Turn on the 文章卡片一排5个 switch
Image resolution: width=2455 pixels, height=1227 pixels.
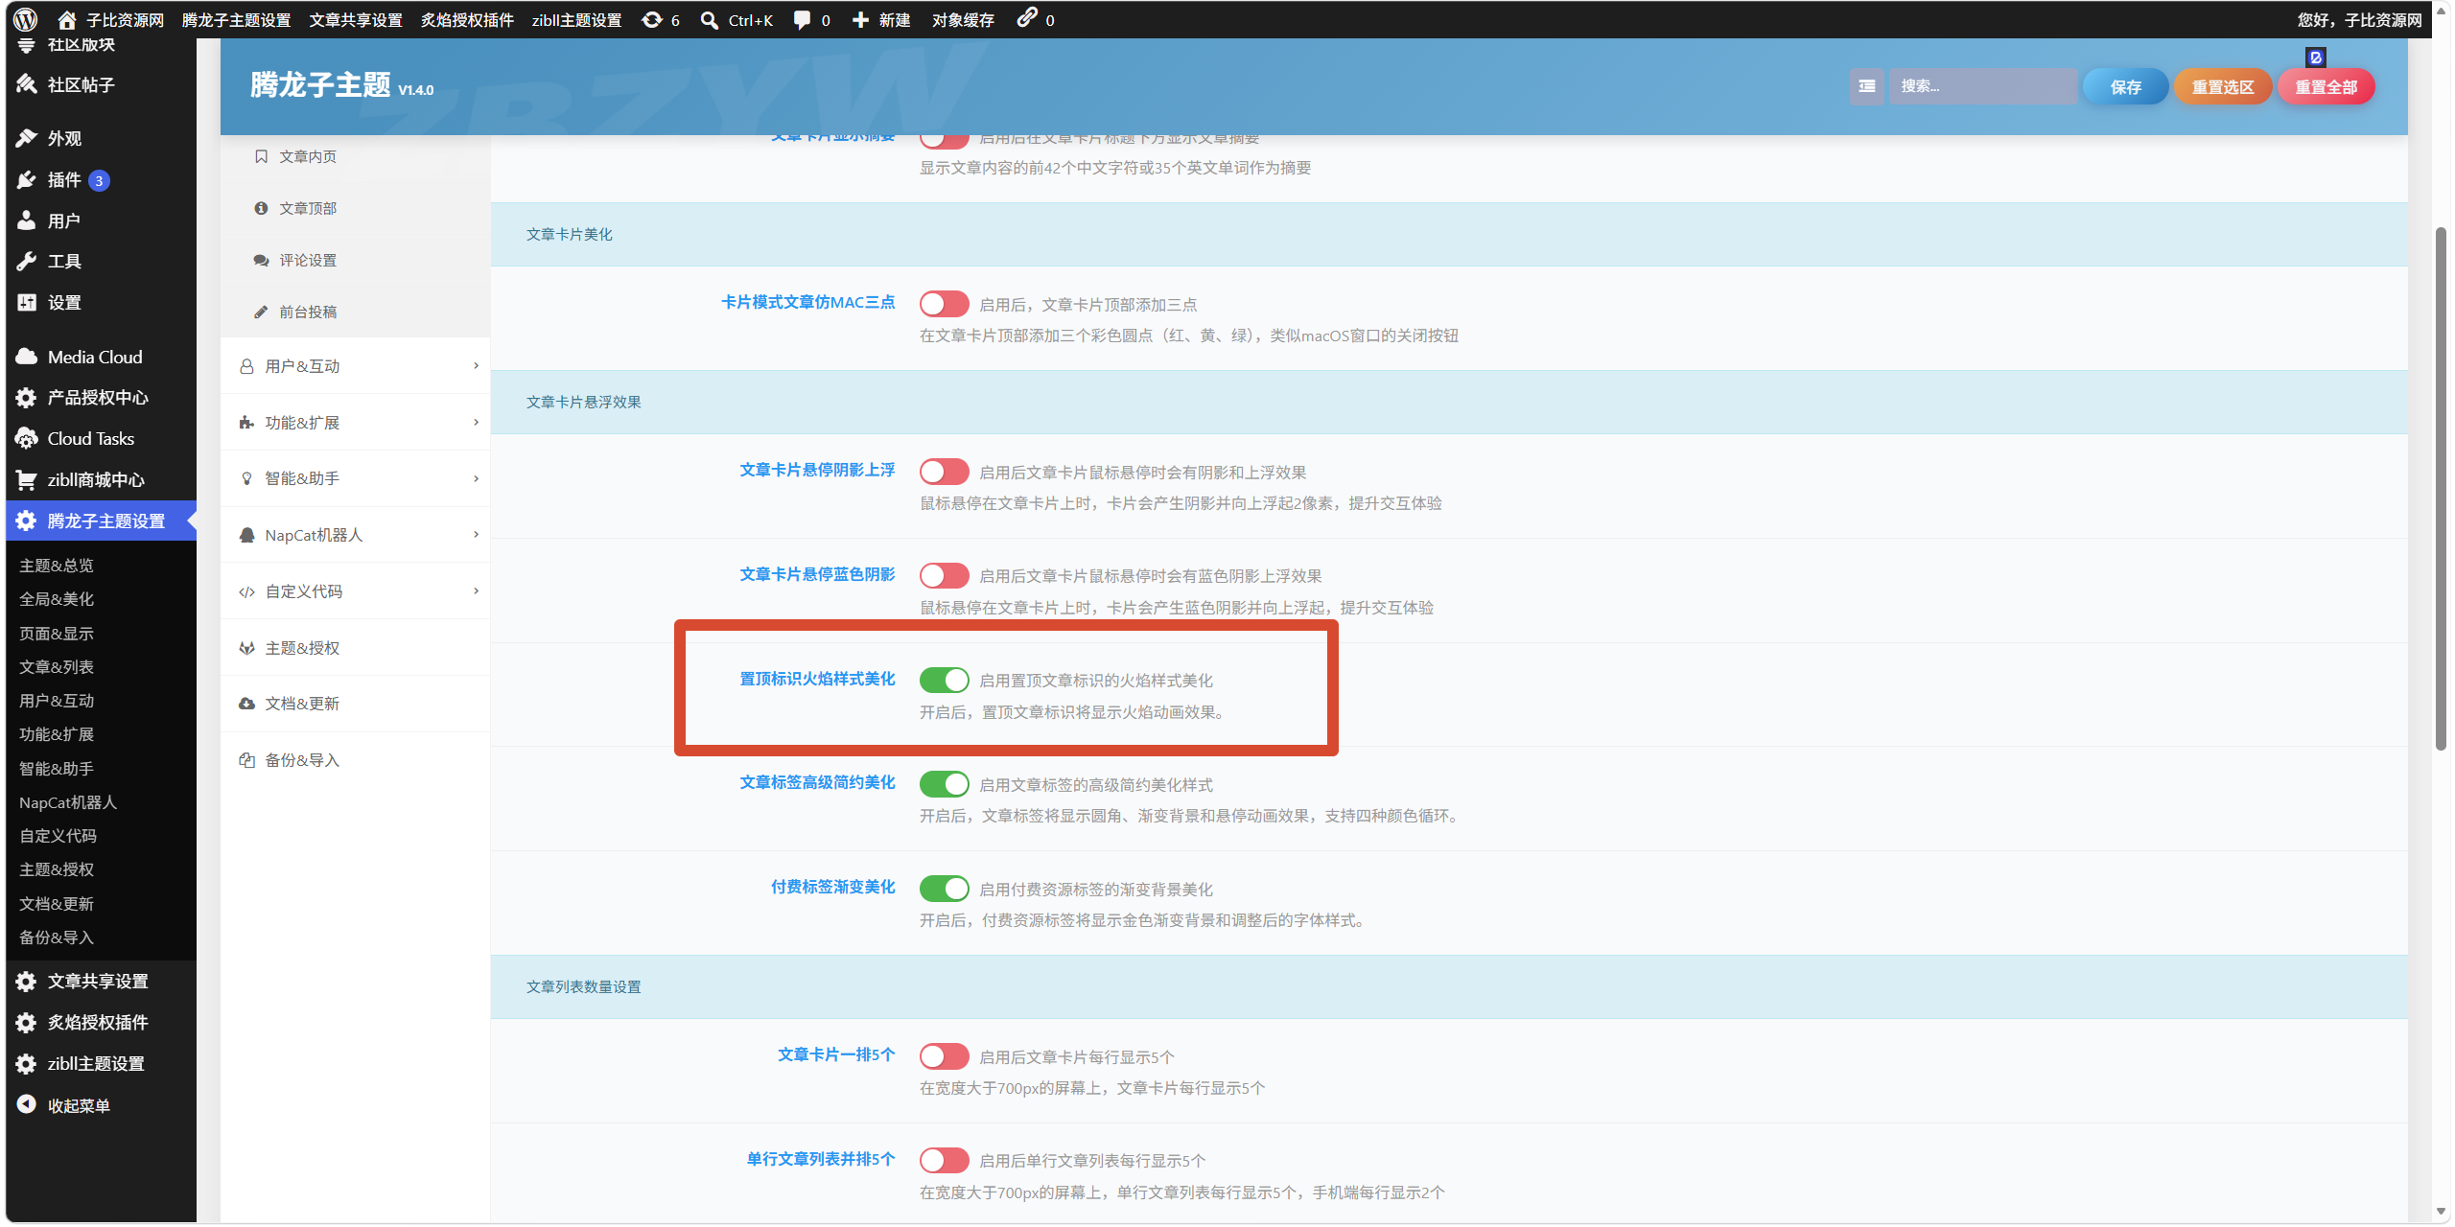[x=944, y=1056]
